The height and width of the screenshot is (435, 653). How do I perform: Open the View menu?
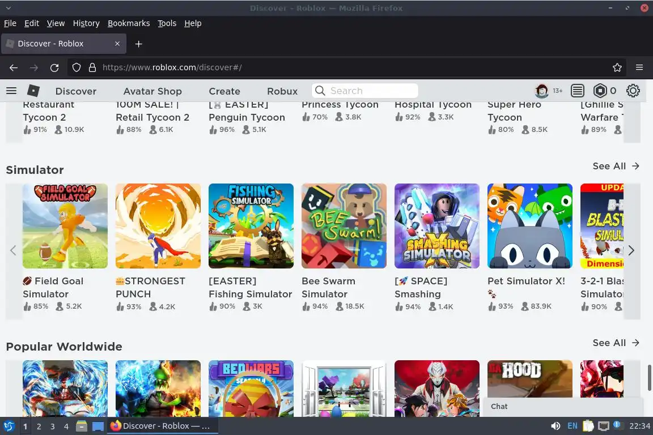[x=56, y=23]
